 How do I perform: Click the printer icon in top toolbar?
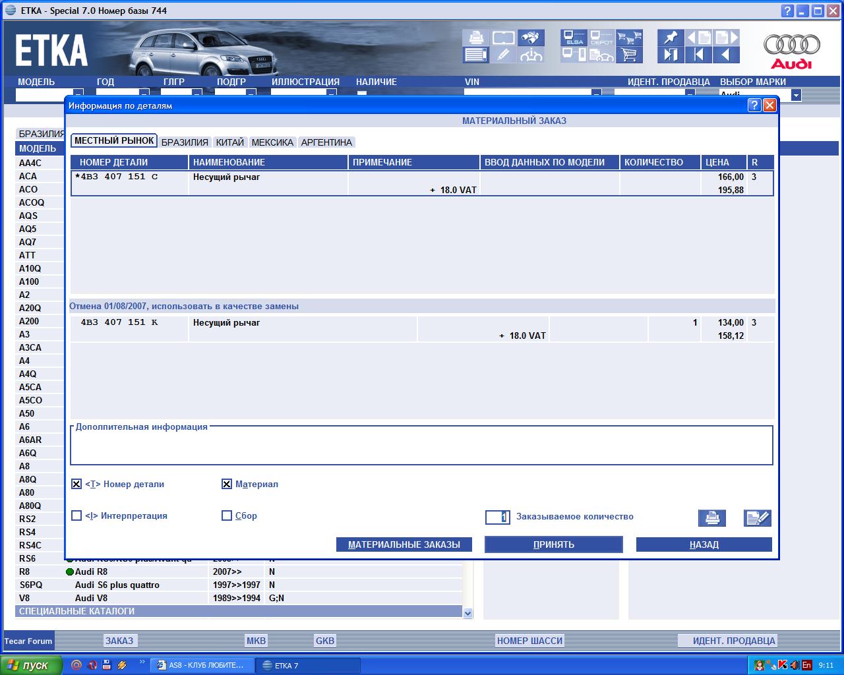[x=475, y=38]
